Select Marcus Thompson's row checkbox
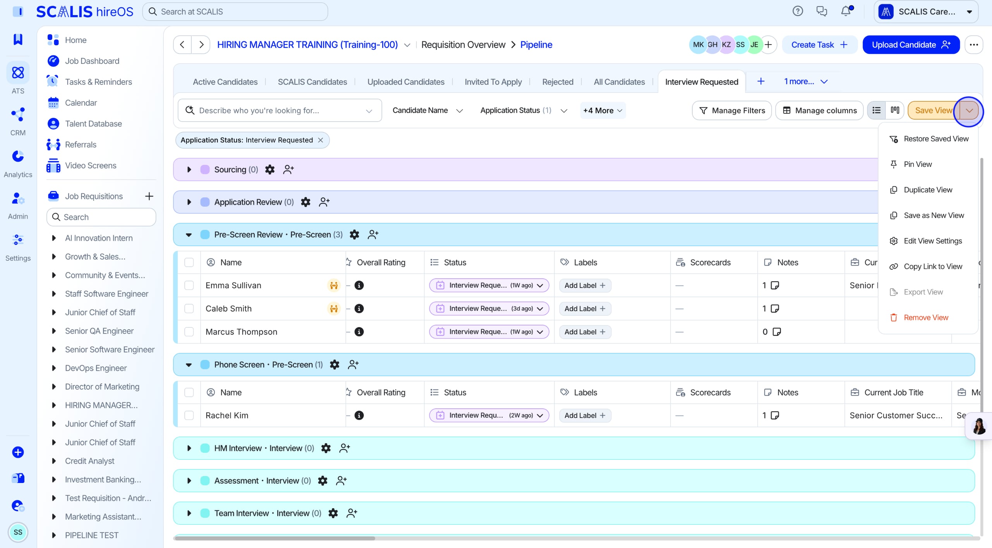The image size is (992, 548). (189, 332)
